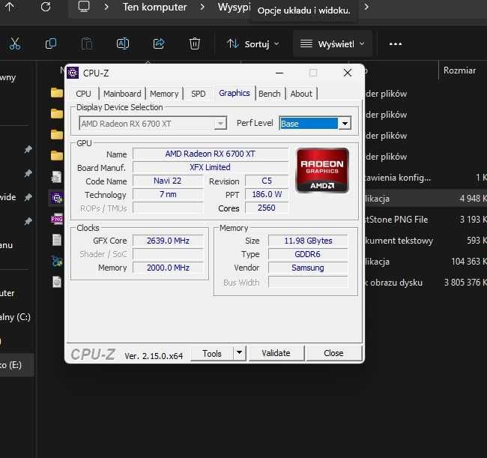Open the three-dots more options menu
This screenshot has width=487, height=458.
click(396, 44)
